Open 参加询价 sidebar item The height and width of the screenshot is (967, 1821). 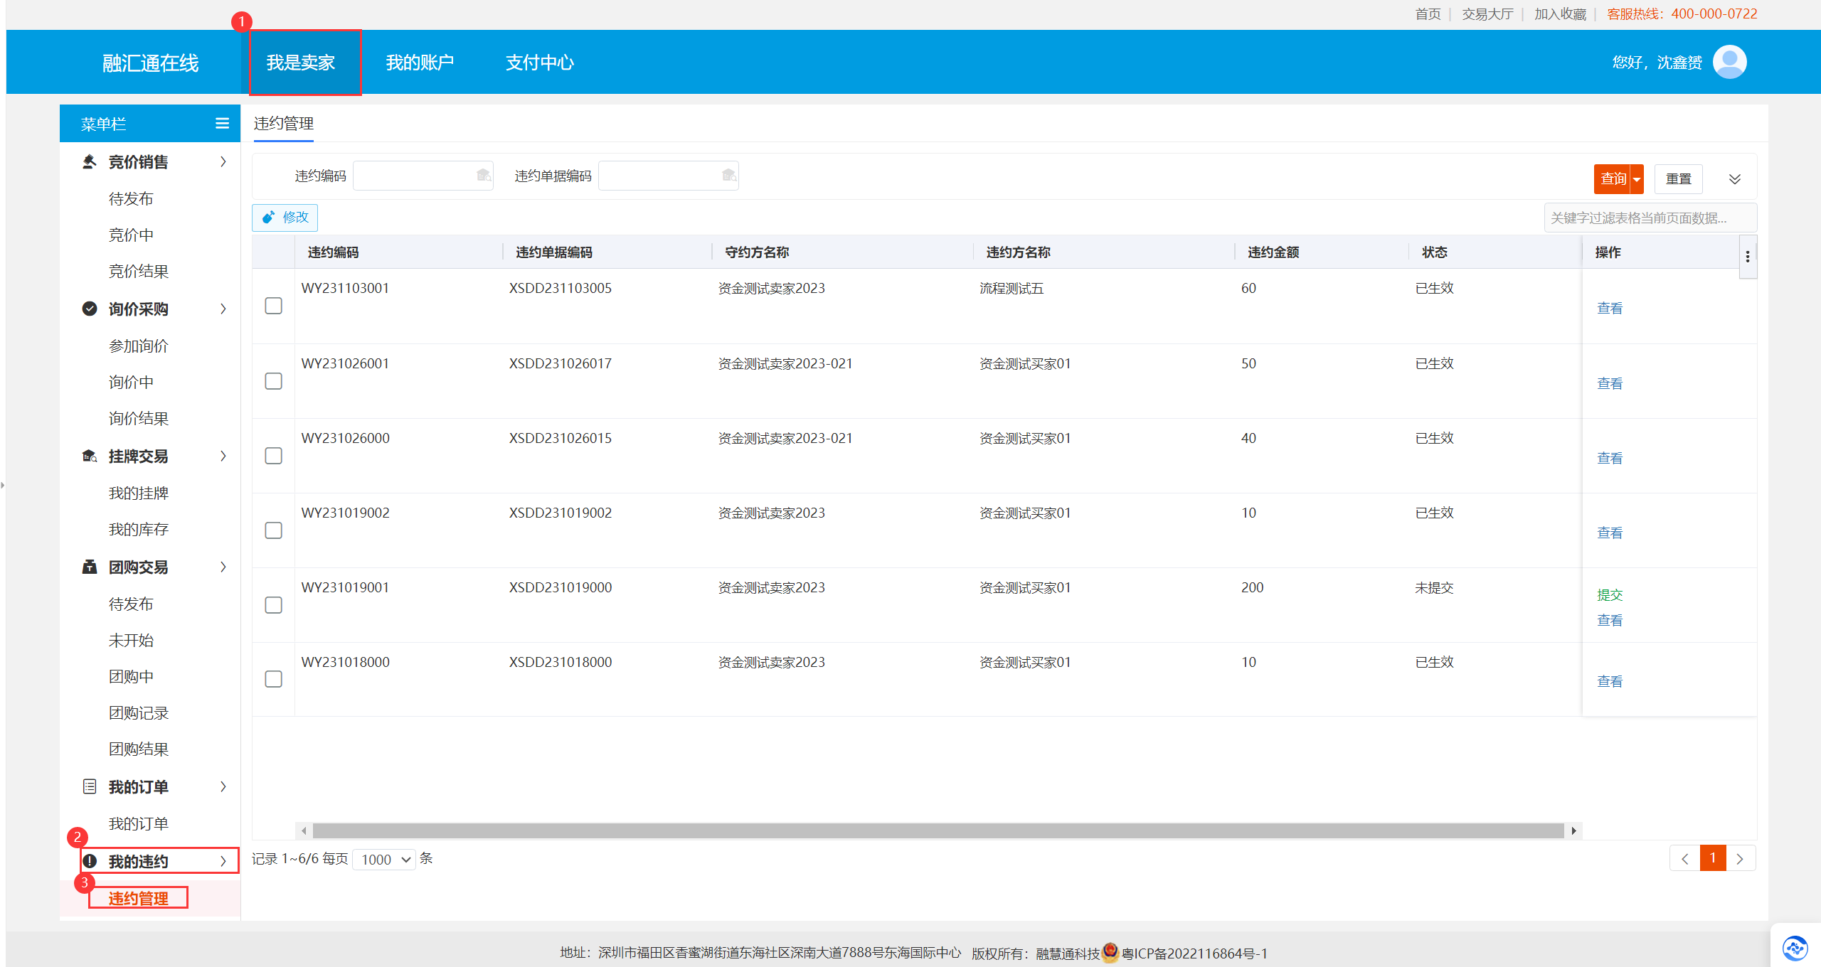click(x=139, y=346)
